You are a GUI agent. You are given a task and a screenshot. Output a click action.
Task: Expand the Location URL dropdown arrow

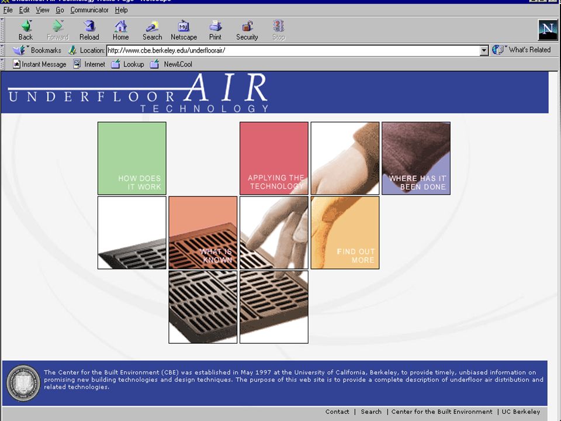click(484, 50)
